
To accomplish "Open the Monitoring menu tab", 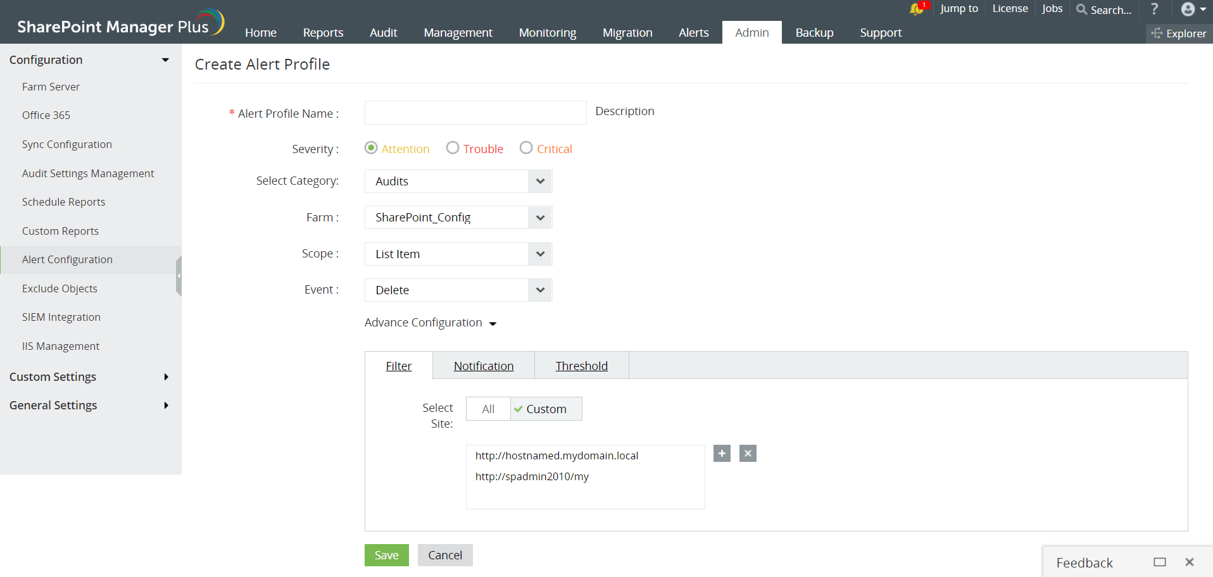I will click(x=547, y=33).
